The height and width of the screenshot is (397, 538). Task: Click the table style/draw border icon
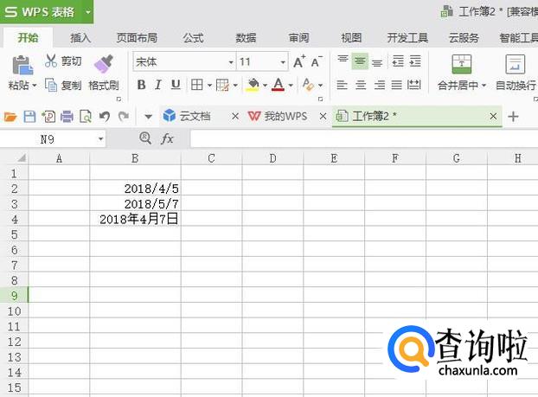coord(222,85)
